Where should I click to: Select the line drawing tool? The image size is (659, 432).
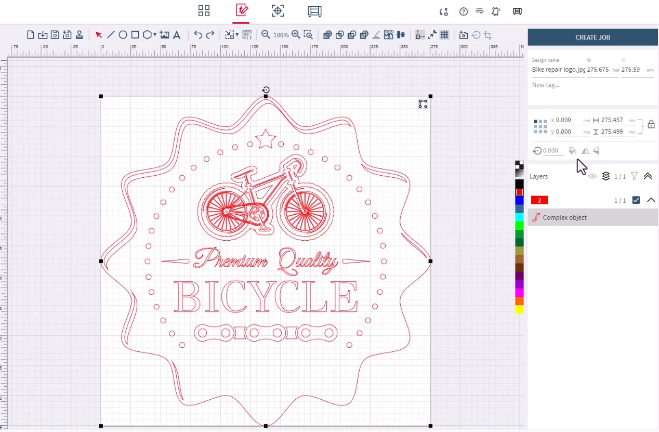pos(111,35)
